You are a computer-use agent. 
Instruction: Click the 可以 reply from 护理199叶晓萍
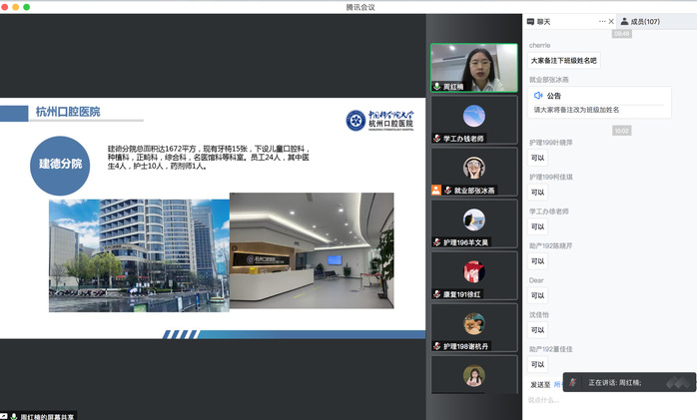[538, 158]
